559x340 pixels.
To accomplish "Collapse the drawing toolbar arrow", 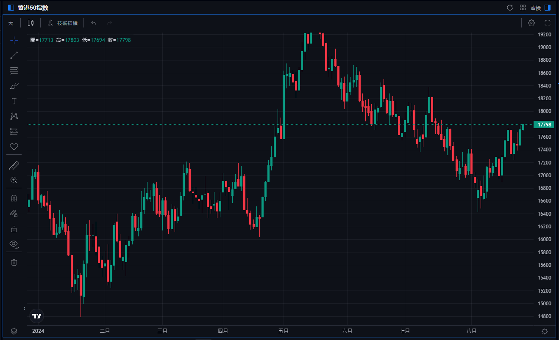I will coord(24,308).
